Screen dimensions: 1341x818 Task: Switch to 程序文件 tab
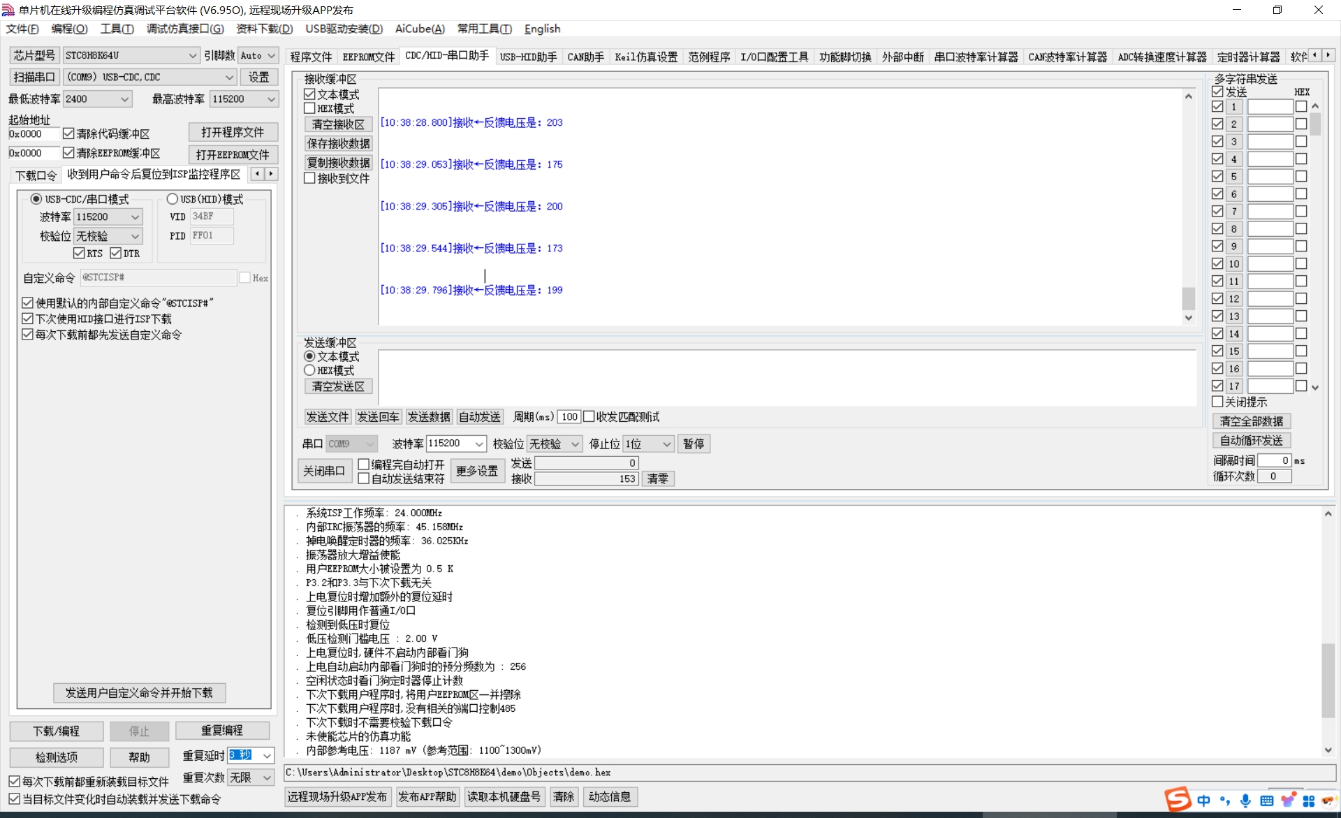(311, 57)
